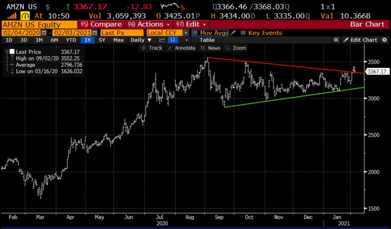Click the Edit Chart button
This screenshot has height=229, width=391.
tap(360, 40)
